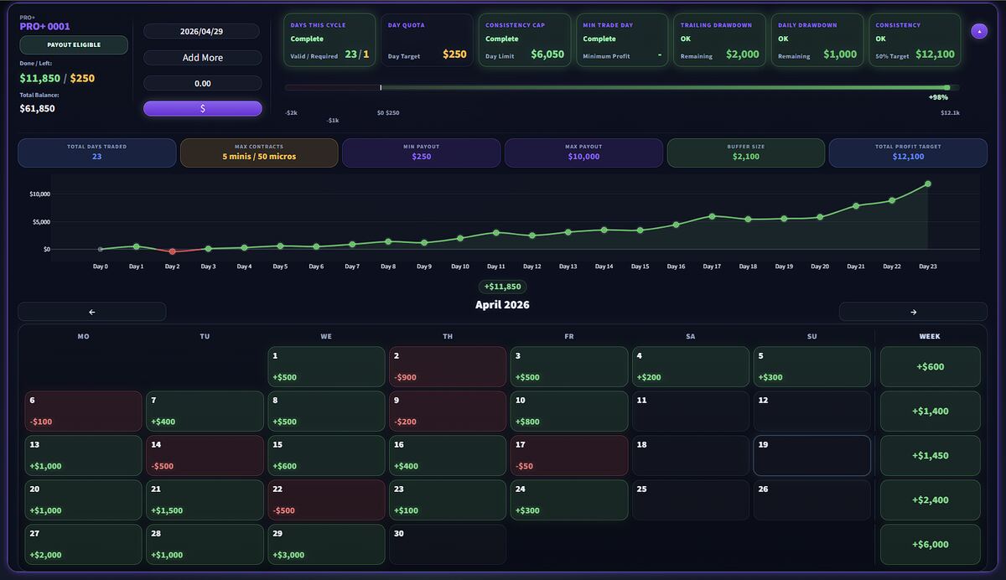Screen dimensions: 1006x580
Task: Open April 5 cell with +$300
Action: (812, 367)
